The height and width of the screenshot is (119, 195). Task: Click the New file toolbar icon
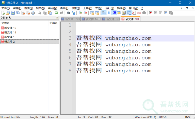(x=3, y=13)
